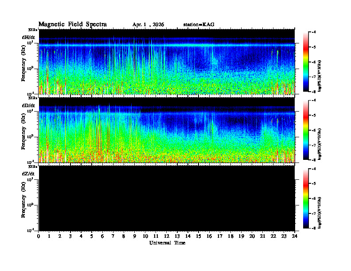351x271 pixels.
Task: Click hour 18 on the time axis
Action: click(230, 236)
